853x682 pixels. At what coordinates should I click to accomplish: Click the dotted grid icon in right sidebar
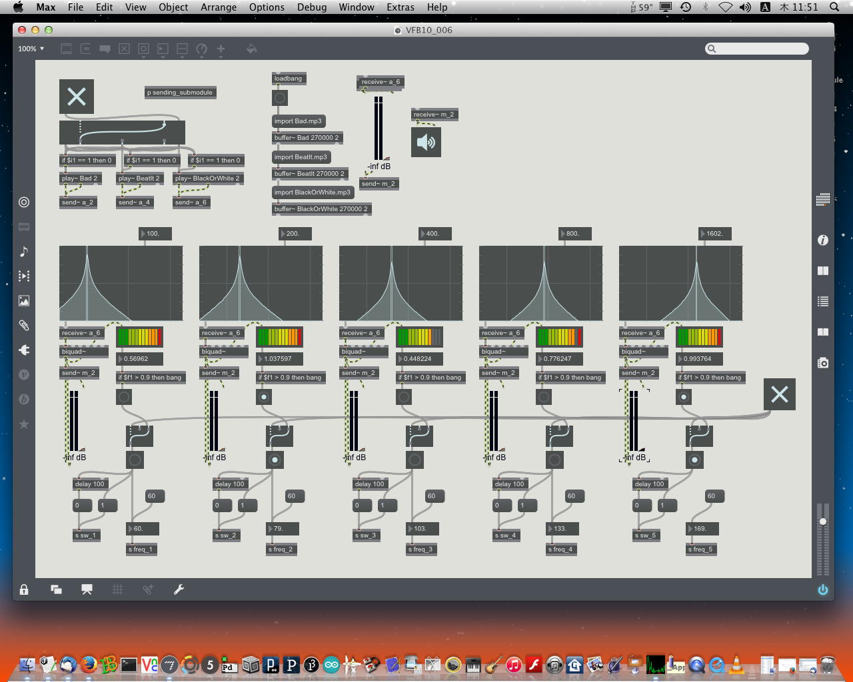point(823,198)
